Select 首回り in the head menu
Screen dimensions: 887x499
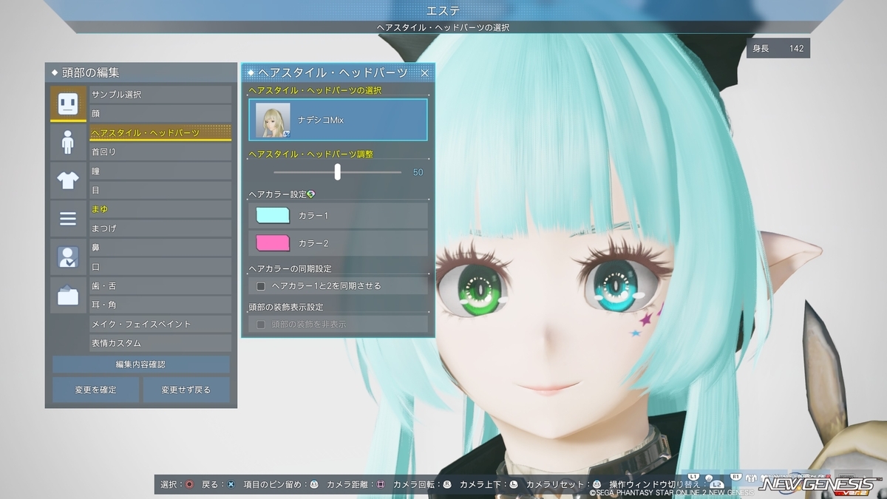click(160, 152)
